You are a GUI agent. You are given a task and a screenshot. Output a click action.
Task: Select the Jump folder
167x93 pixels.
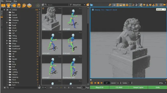pyautogui.click(x=14, y=64)
